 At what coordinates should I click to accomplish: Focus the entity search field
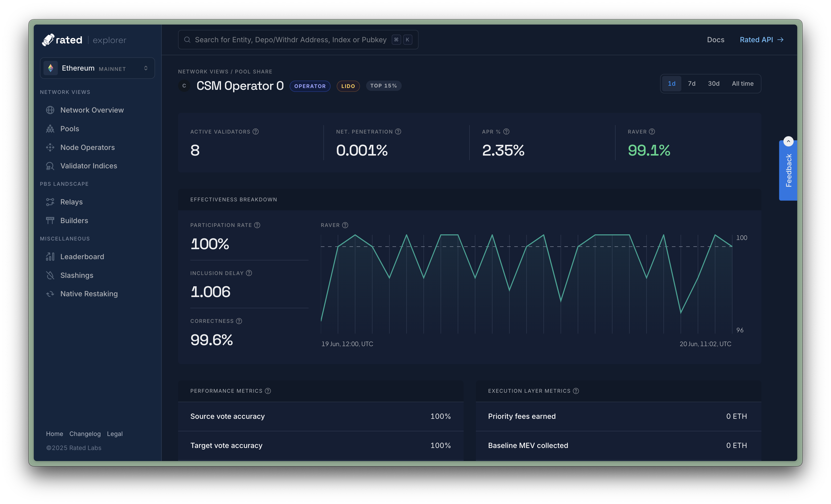298,40
